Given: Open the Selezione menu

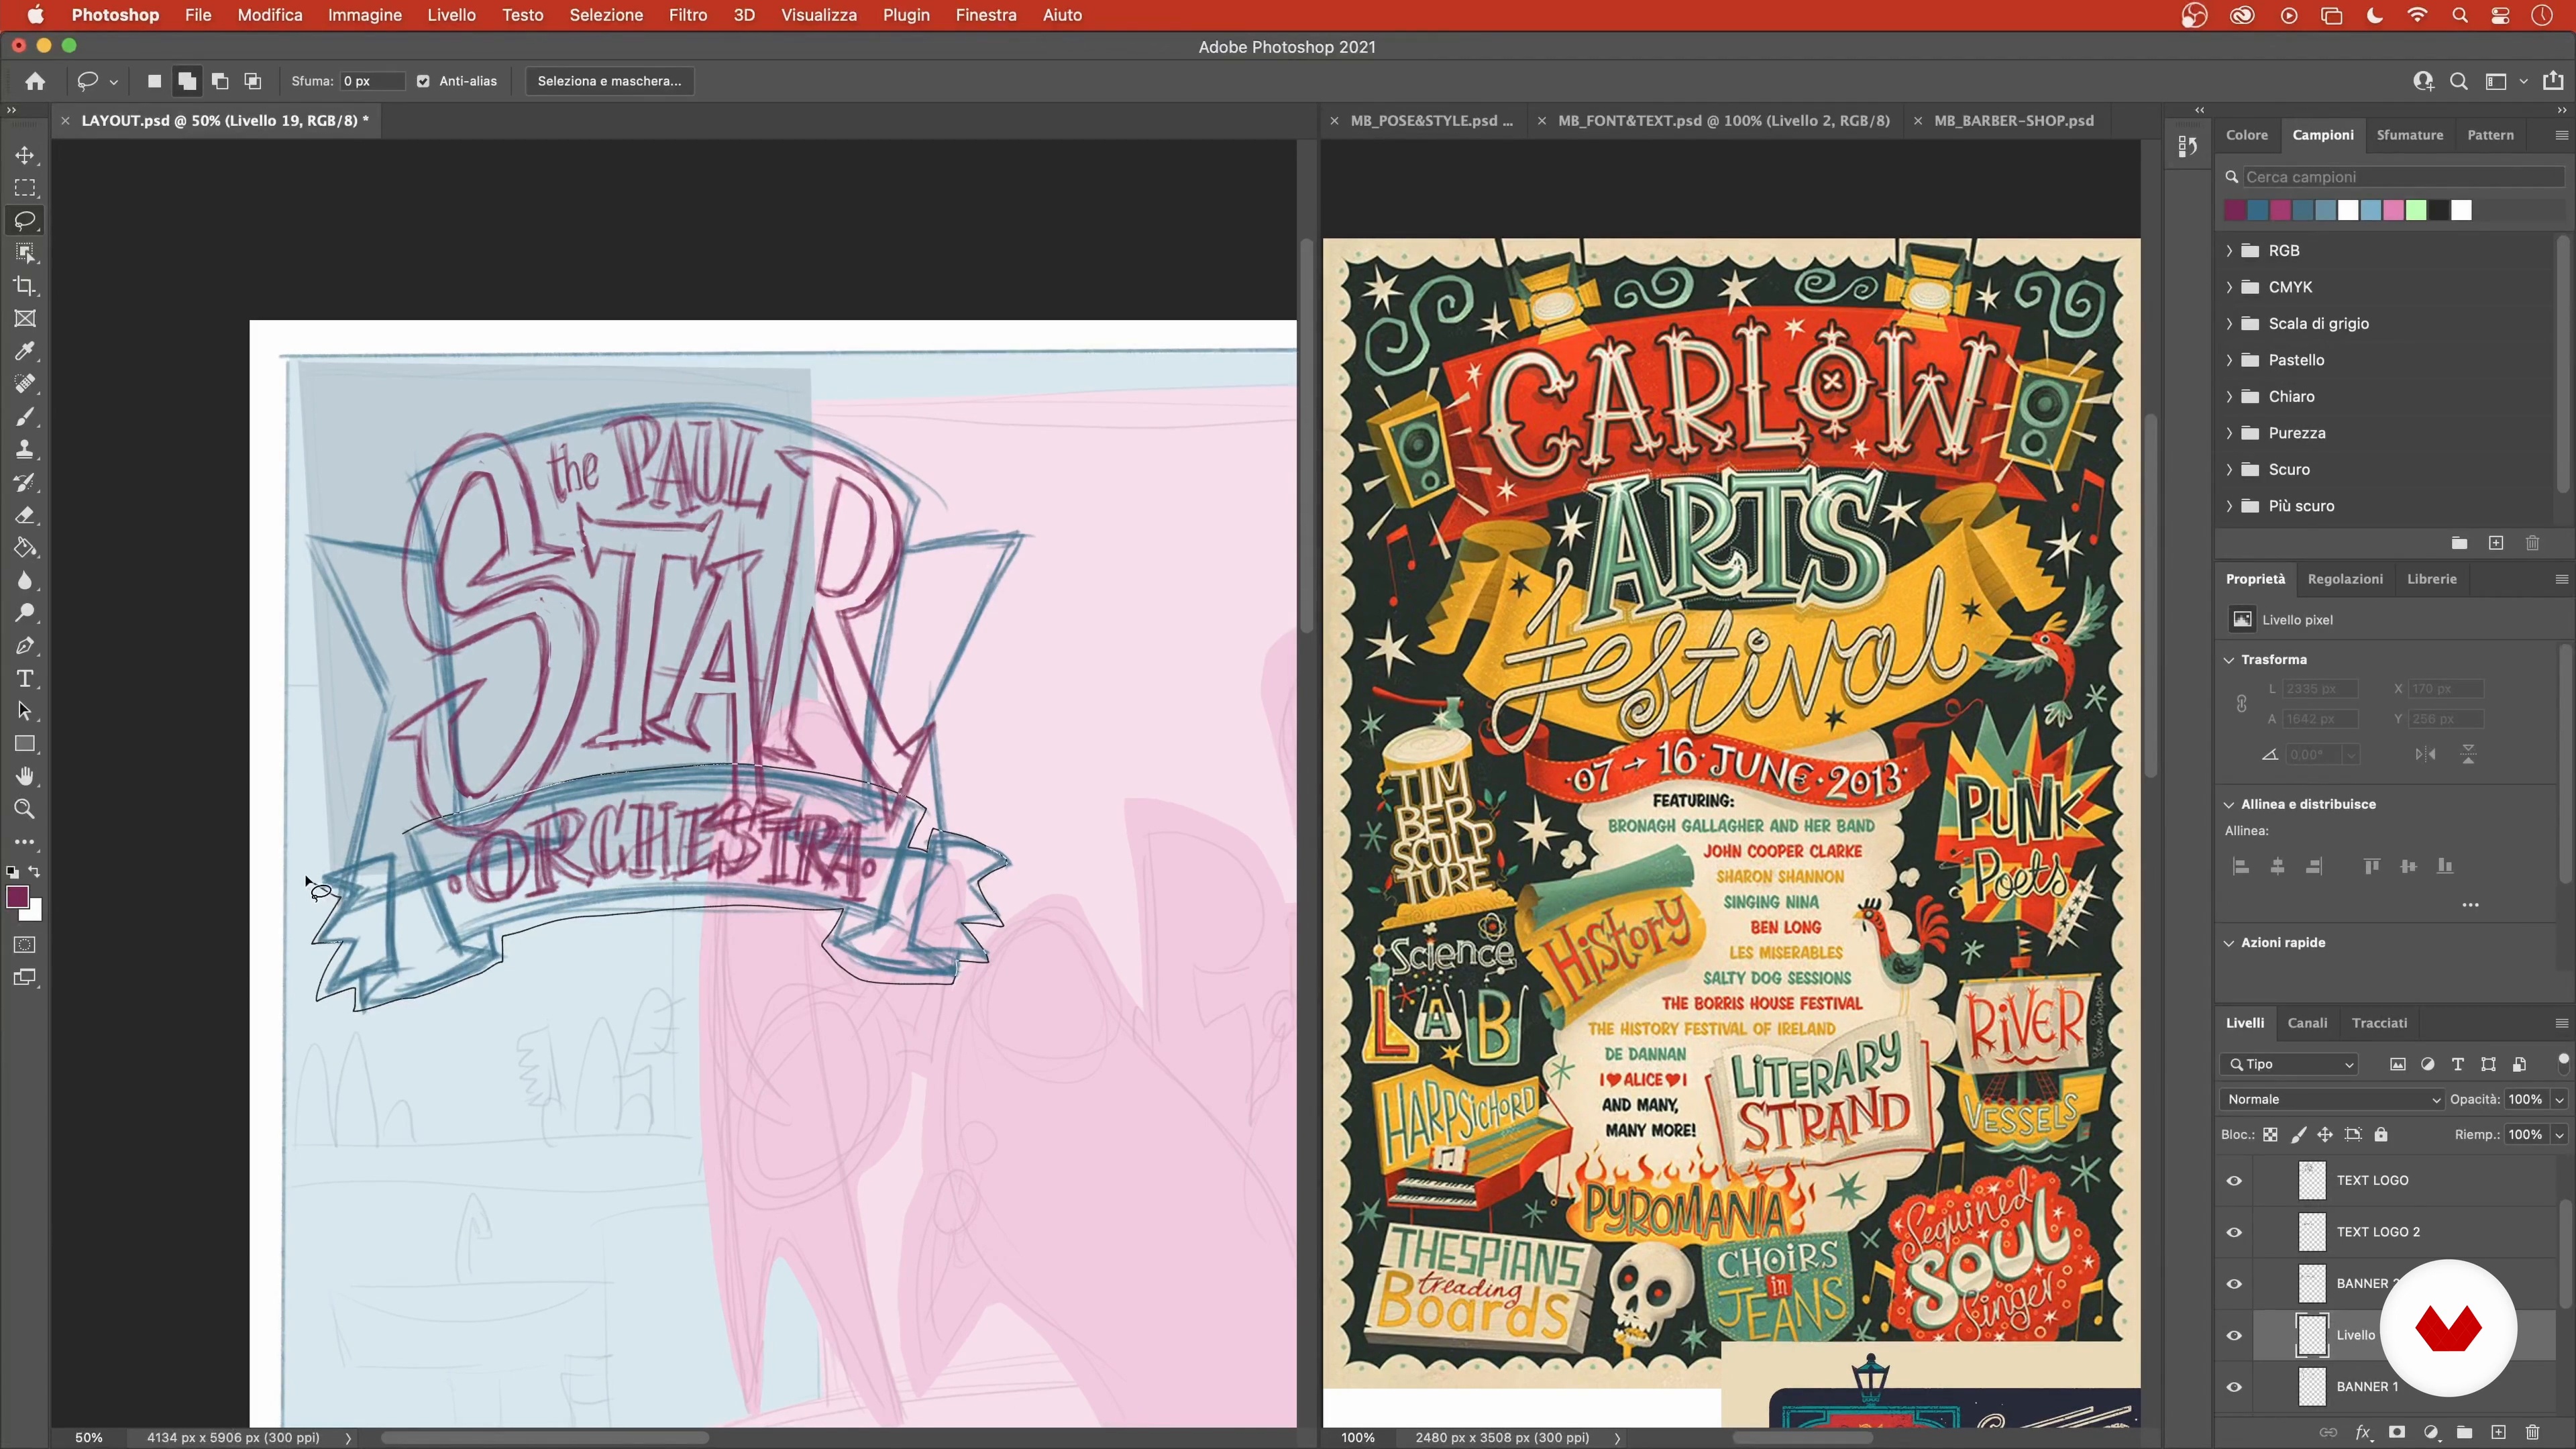Looking at the screenshot, I should coord(606,15).
